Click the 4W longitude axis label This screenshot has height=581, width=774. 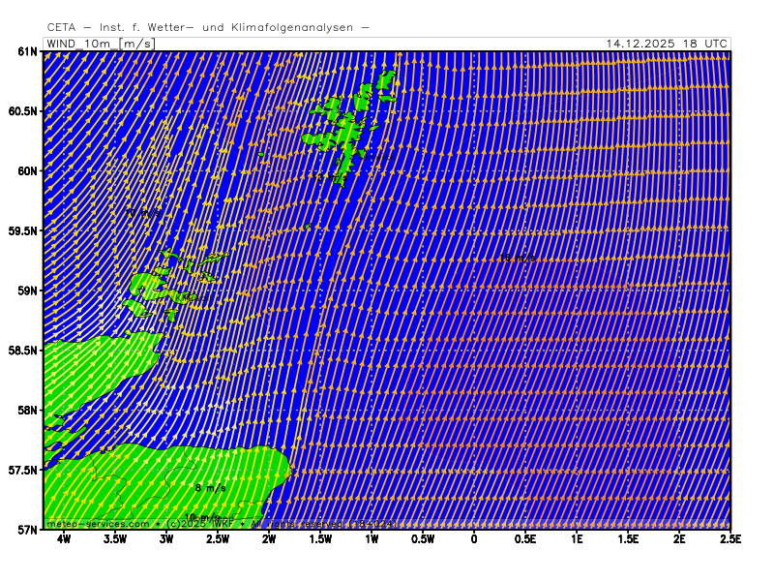tap(64, 538)
